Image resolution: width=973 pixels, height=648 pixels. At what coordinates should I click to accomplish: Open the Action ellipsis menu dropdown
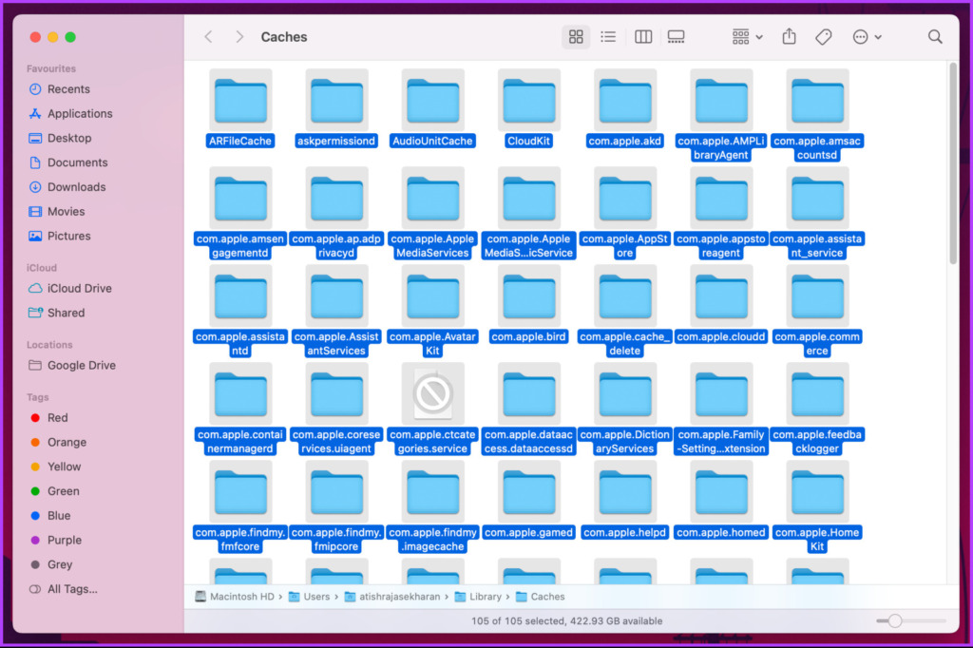867,37
